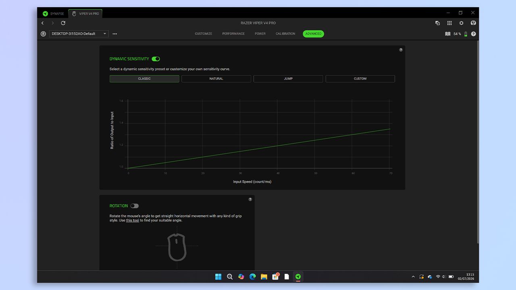Open the modules grid icon
516x290 pixels.
[449, 23]
